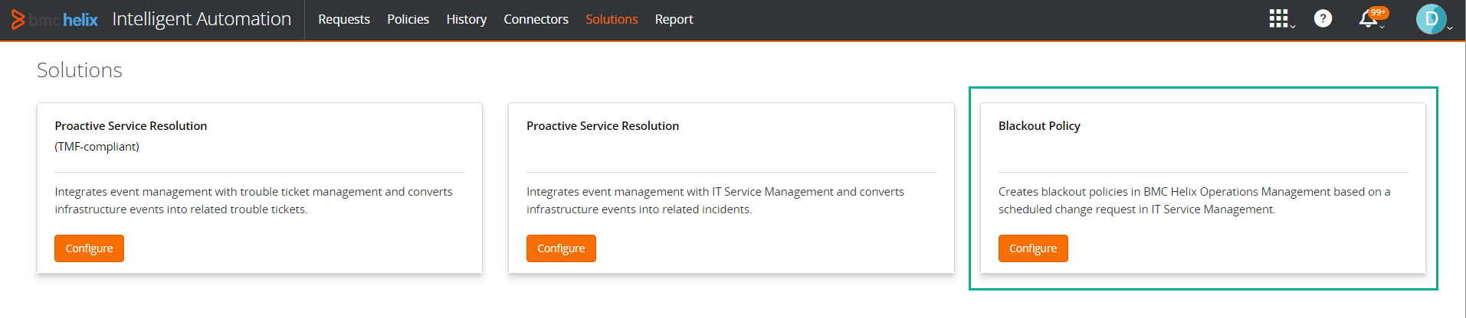The width and height of the screenshot is (1466, 318).
Task: Click the middle card's Proactive Service Resolution title
Action: [x=602, y=126]
